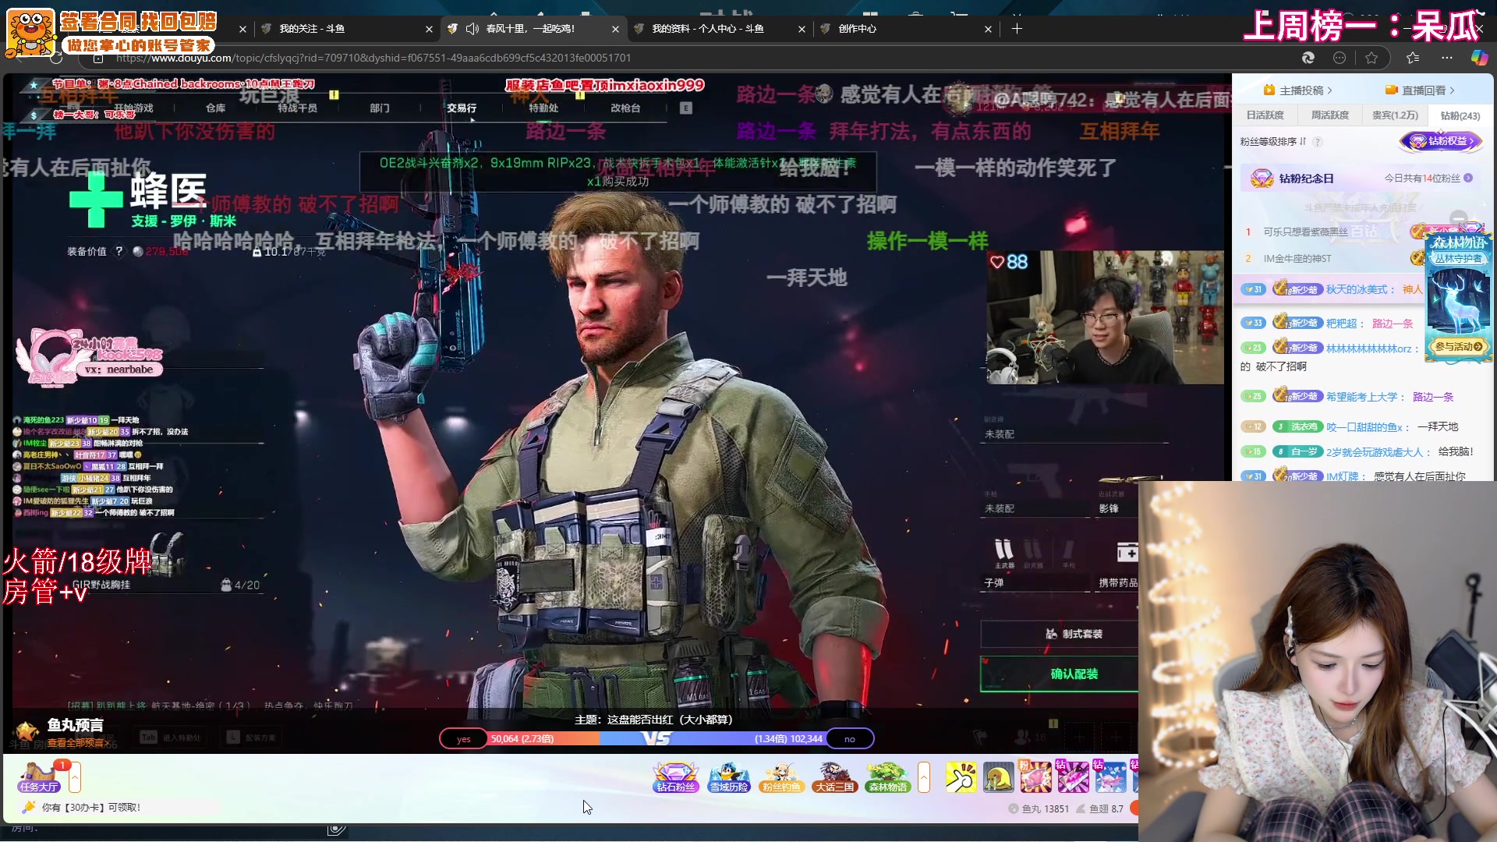Click the browser address bar URL

pyautogui.click(x=373, y=58)
